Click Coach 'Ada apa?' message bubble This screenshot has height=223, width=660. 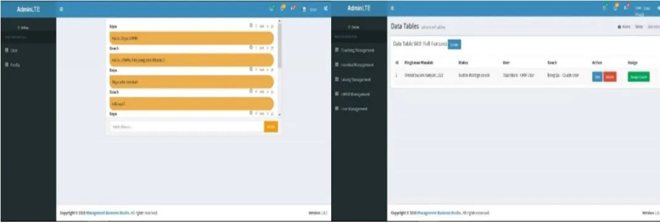[191, 103]
